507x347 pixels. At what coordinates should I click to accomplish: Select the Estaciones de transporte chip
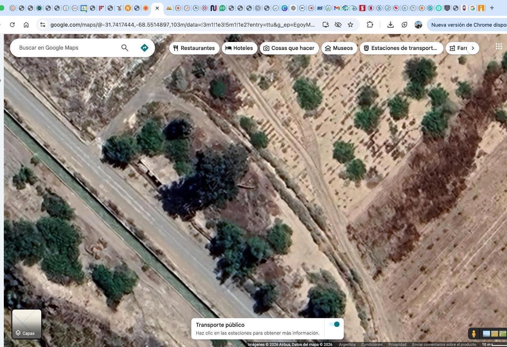tap(401, 48)
